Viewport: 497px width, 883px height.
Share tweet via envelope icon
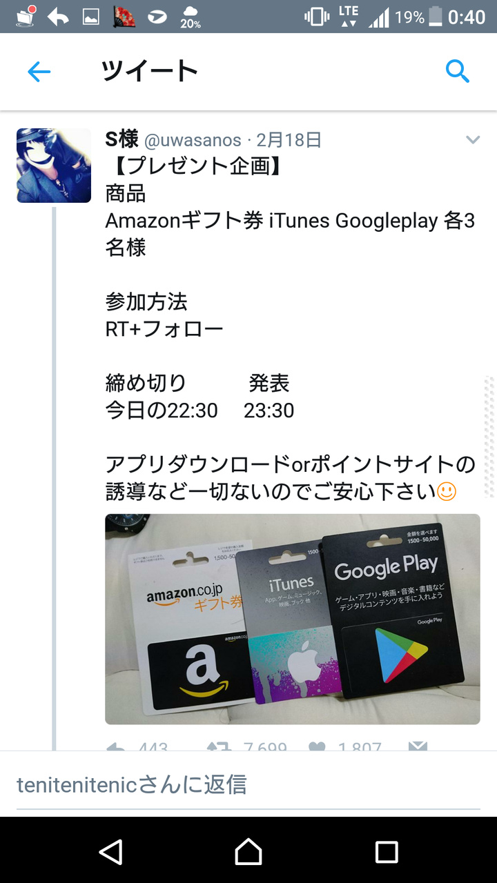[x=418, y=746]
